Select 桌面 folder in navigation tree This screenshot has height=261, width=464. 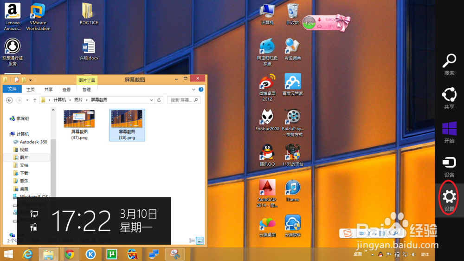pos(21,189)
